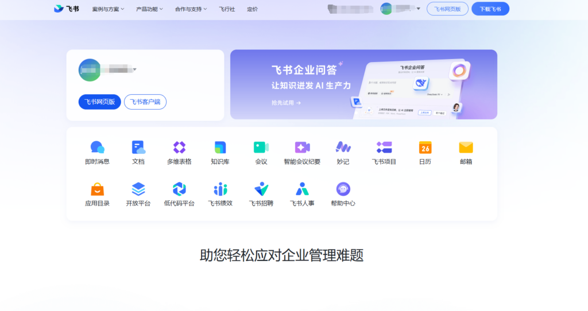Click the outlined 飞书网页版 button in the header
588x311 pixels.
pos(447,9)
